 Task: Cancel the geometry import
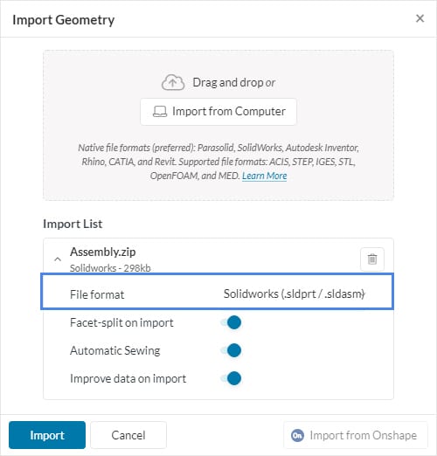128,435
